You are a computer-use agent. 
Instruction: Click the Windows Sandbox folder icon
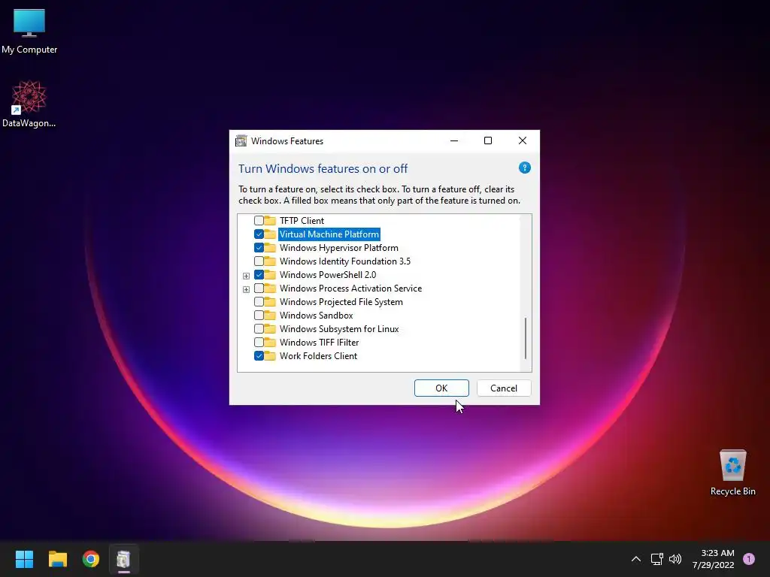(270, 315)
